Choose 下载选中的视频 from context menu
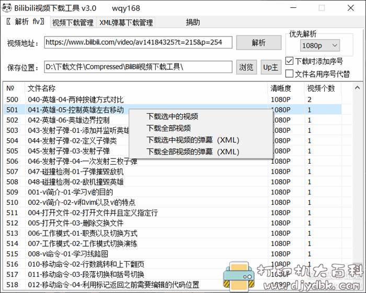 tap(173, 116)
